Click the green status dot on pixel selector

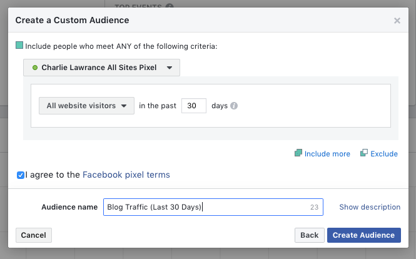tap(35, 68)
